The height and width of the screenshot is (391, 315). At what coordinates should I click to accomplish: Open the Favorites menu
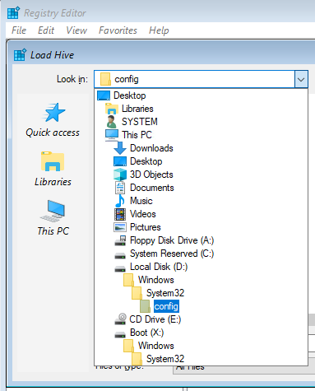pyautogui.click(x=118, y=30)
